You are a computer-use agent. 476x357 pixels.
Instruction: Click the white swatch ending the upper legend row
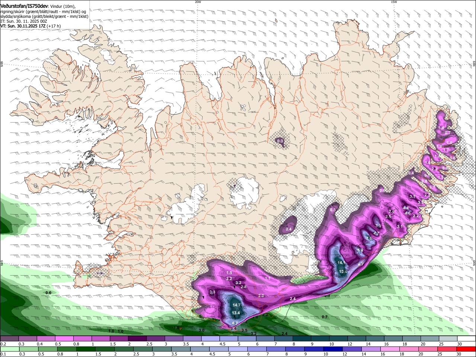466,339
